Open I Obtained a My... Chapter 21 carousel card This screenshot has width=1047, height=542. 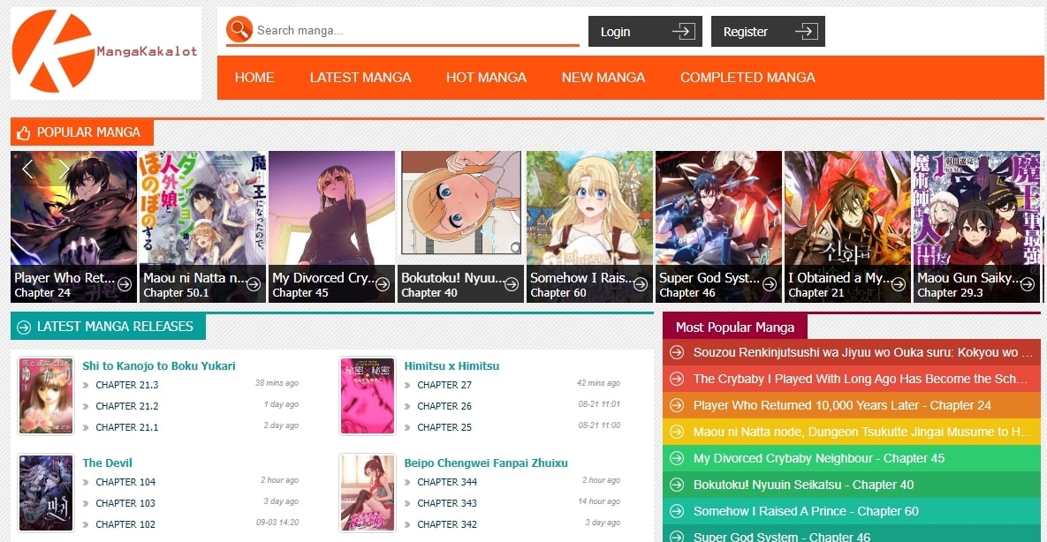tap(847, 227)
